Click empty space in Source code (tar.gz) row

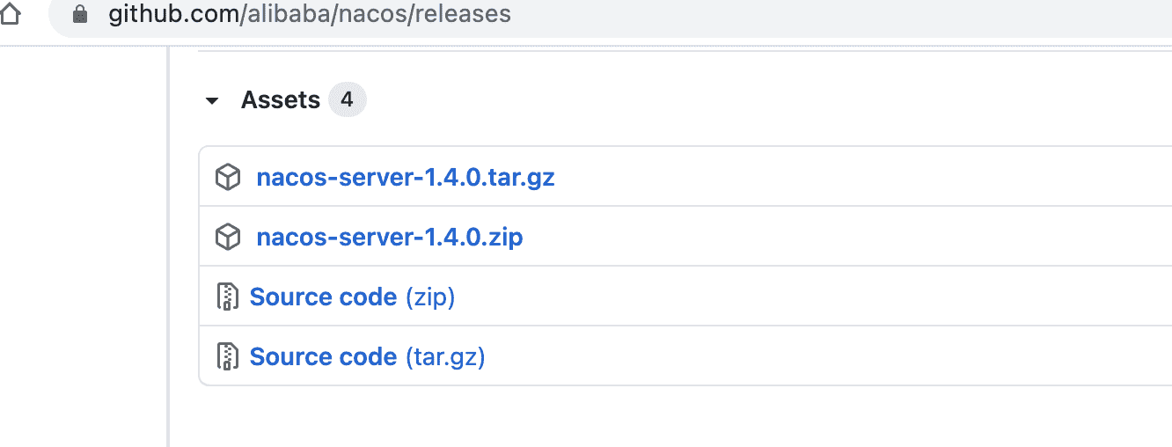(x=836, y=357)
